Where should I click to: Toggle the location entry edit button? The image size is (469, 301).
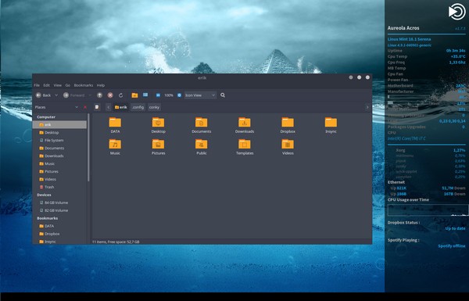point(97,107)
